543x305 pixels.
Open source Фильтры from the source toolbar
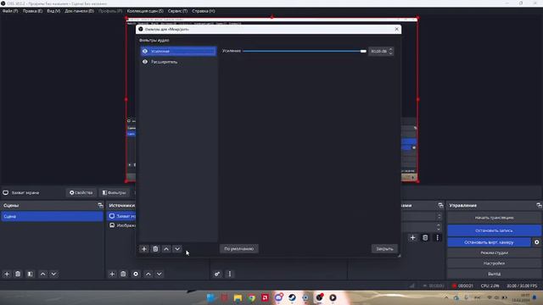[114, 192]
